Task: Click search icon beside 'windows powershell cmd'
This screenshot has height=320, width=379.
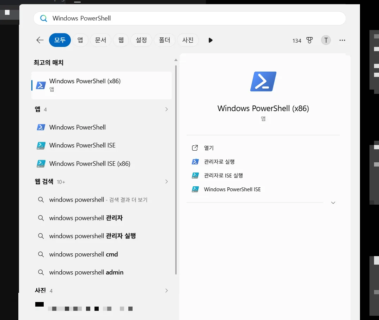Action: coord(41,254)
